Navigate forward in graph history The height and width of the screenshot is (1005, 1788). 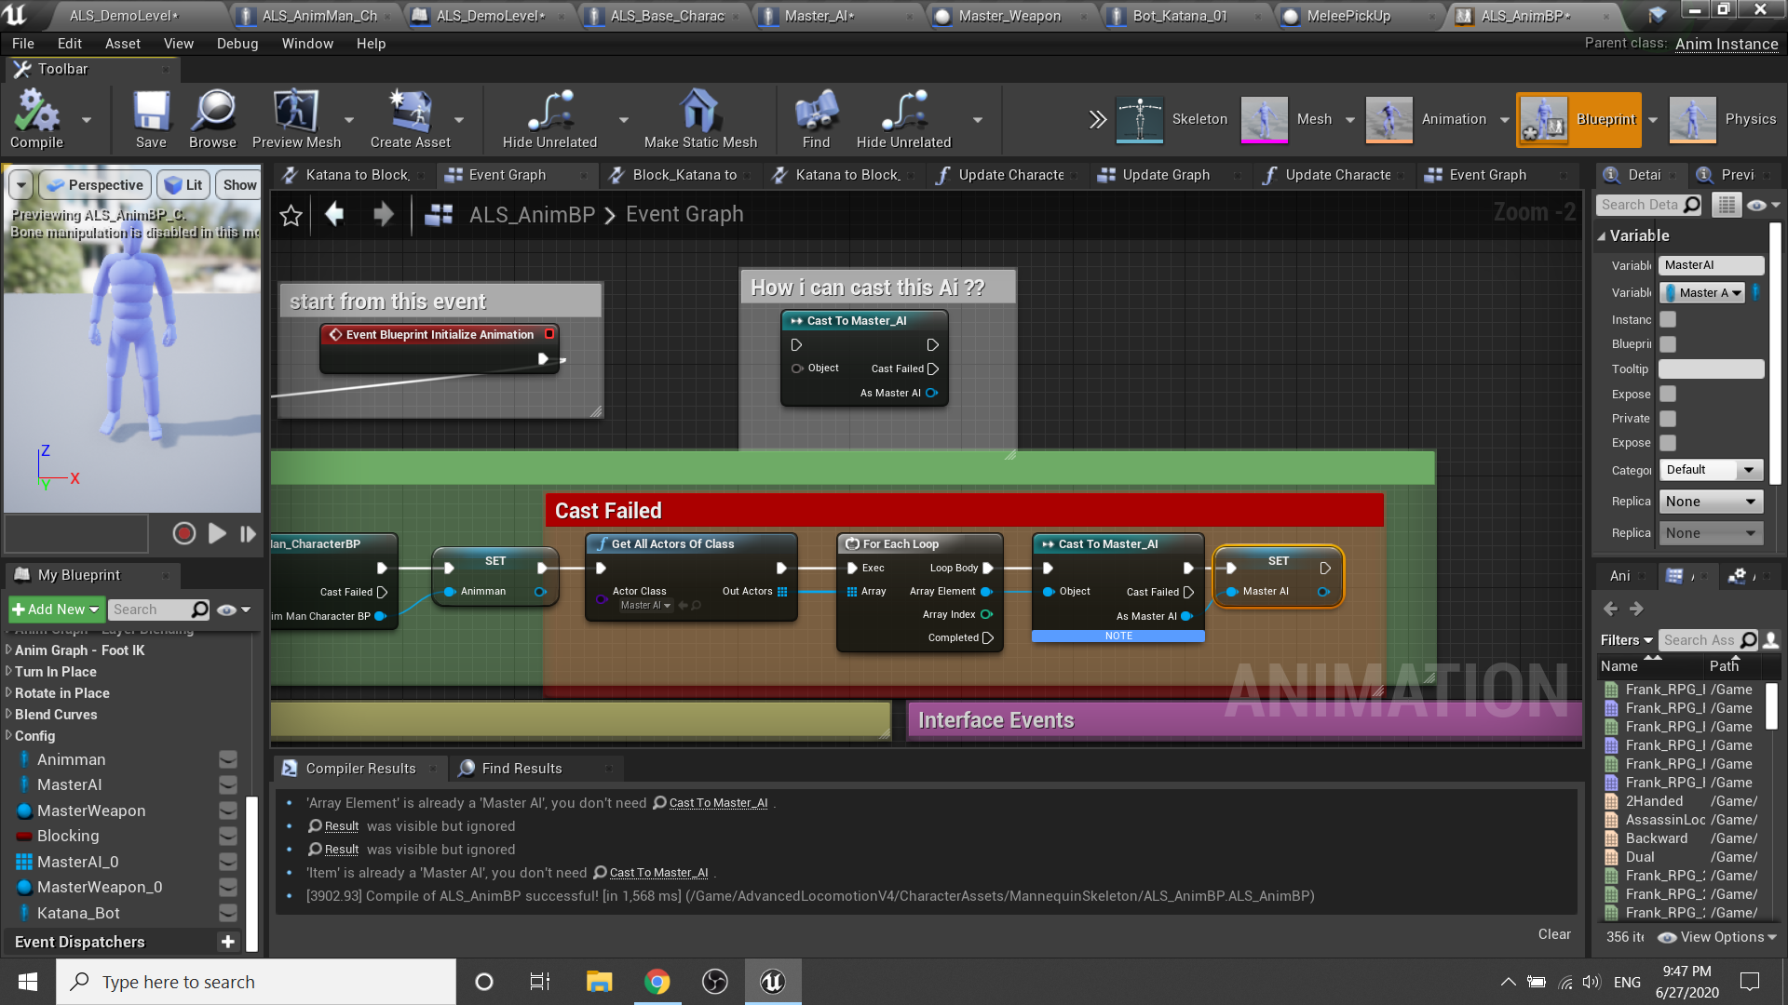coord(383,215)
